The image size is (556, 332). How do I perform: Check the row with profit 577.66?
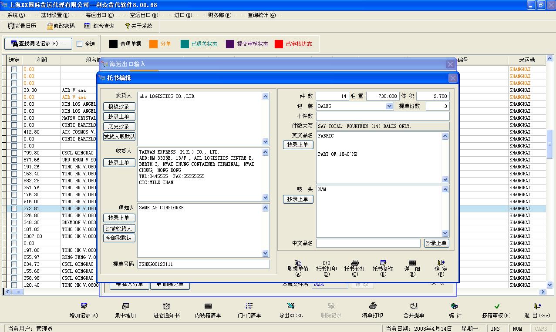click(14, 160)
